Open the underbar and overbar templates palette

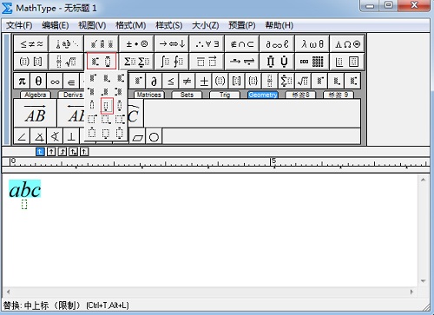(x=207, y=62)
